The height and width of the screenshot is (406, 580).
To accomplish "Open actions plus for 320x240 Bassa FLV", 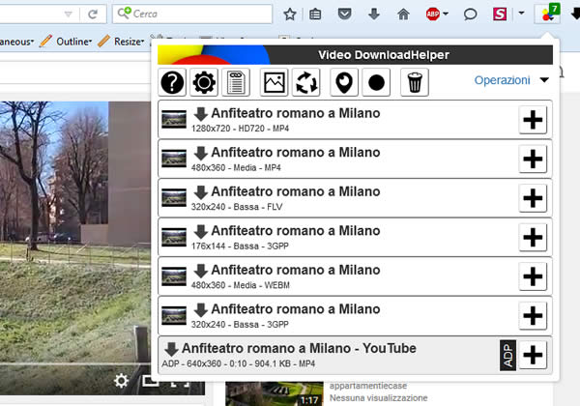I will pos(533,198).
